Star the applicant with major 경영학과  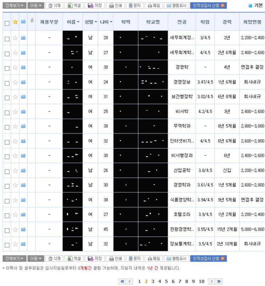pyautogui.click(x=15, y=185)
